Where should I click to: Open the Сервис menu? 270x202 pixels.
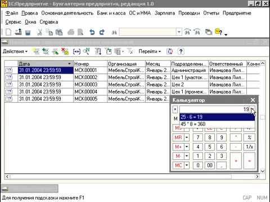pos(13,22)
